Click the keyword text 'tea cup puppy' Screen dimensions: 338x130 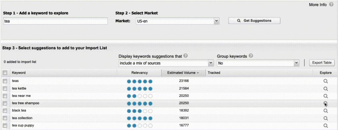(23, 125)
